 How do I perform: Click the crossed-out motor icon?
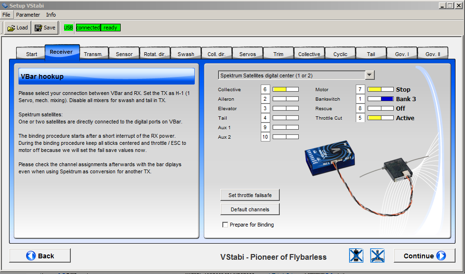pos(356,256)
